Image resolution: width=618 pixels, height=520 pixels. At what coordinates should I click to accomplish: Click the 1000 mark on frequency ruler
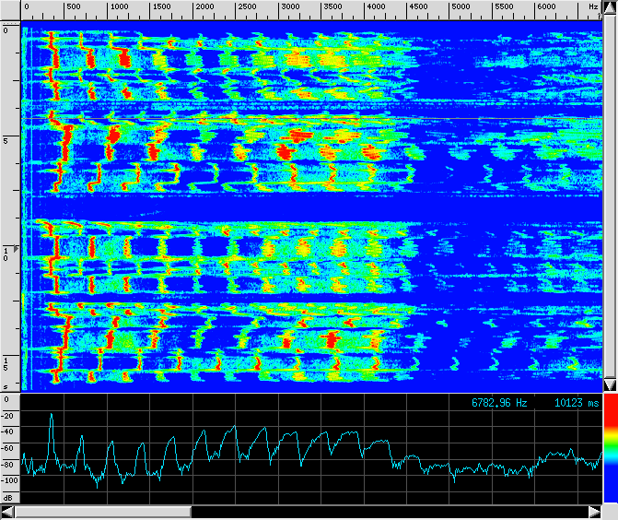119,7
